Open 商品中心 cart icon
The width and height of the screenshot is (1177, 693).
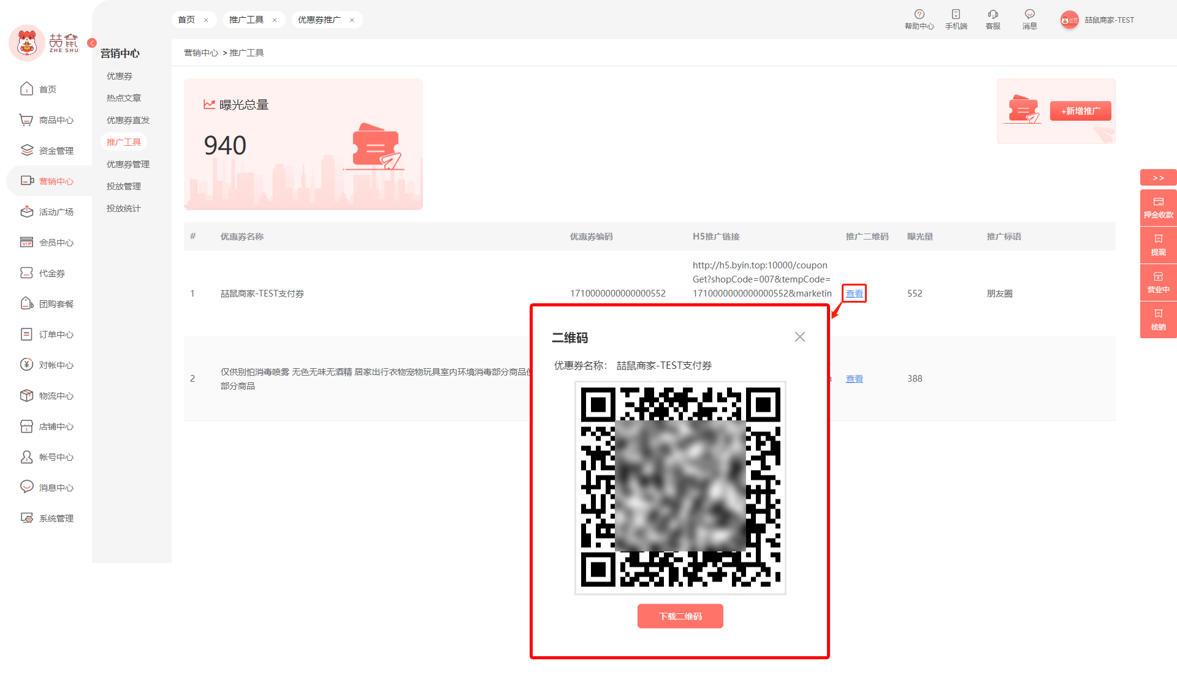coord(26,119)
